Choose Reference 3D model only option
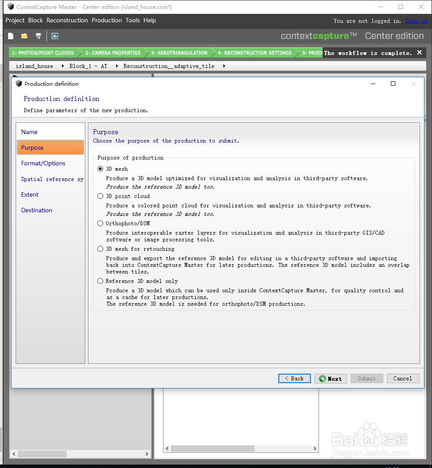Viewport: 432px width, 468px height. coord(101,281)
